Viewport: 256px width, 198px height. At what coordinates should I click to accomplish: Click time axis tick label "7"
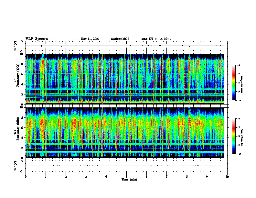(x=167, y=177)
